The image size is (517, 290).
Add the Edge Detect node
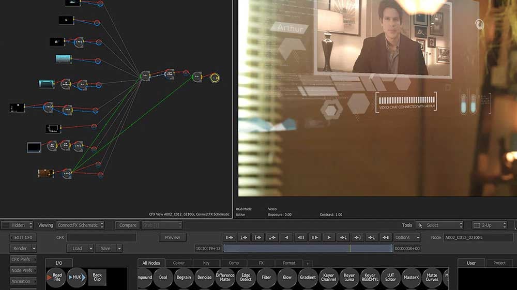246,278
